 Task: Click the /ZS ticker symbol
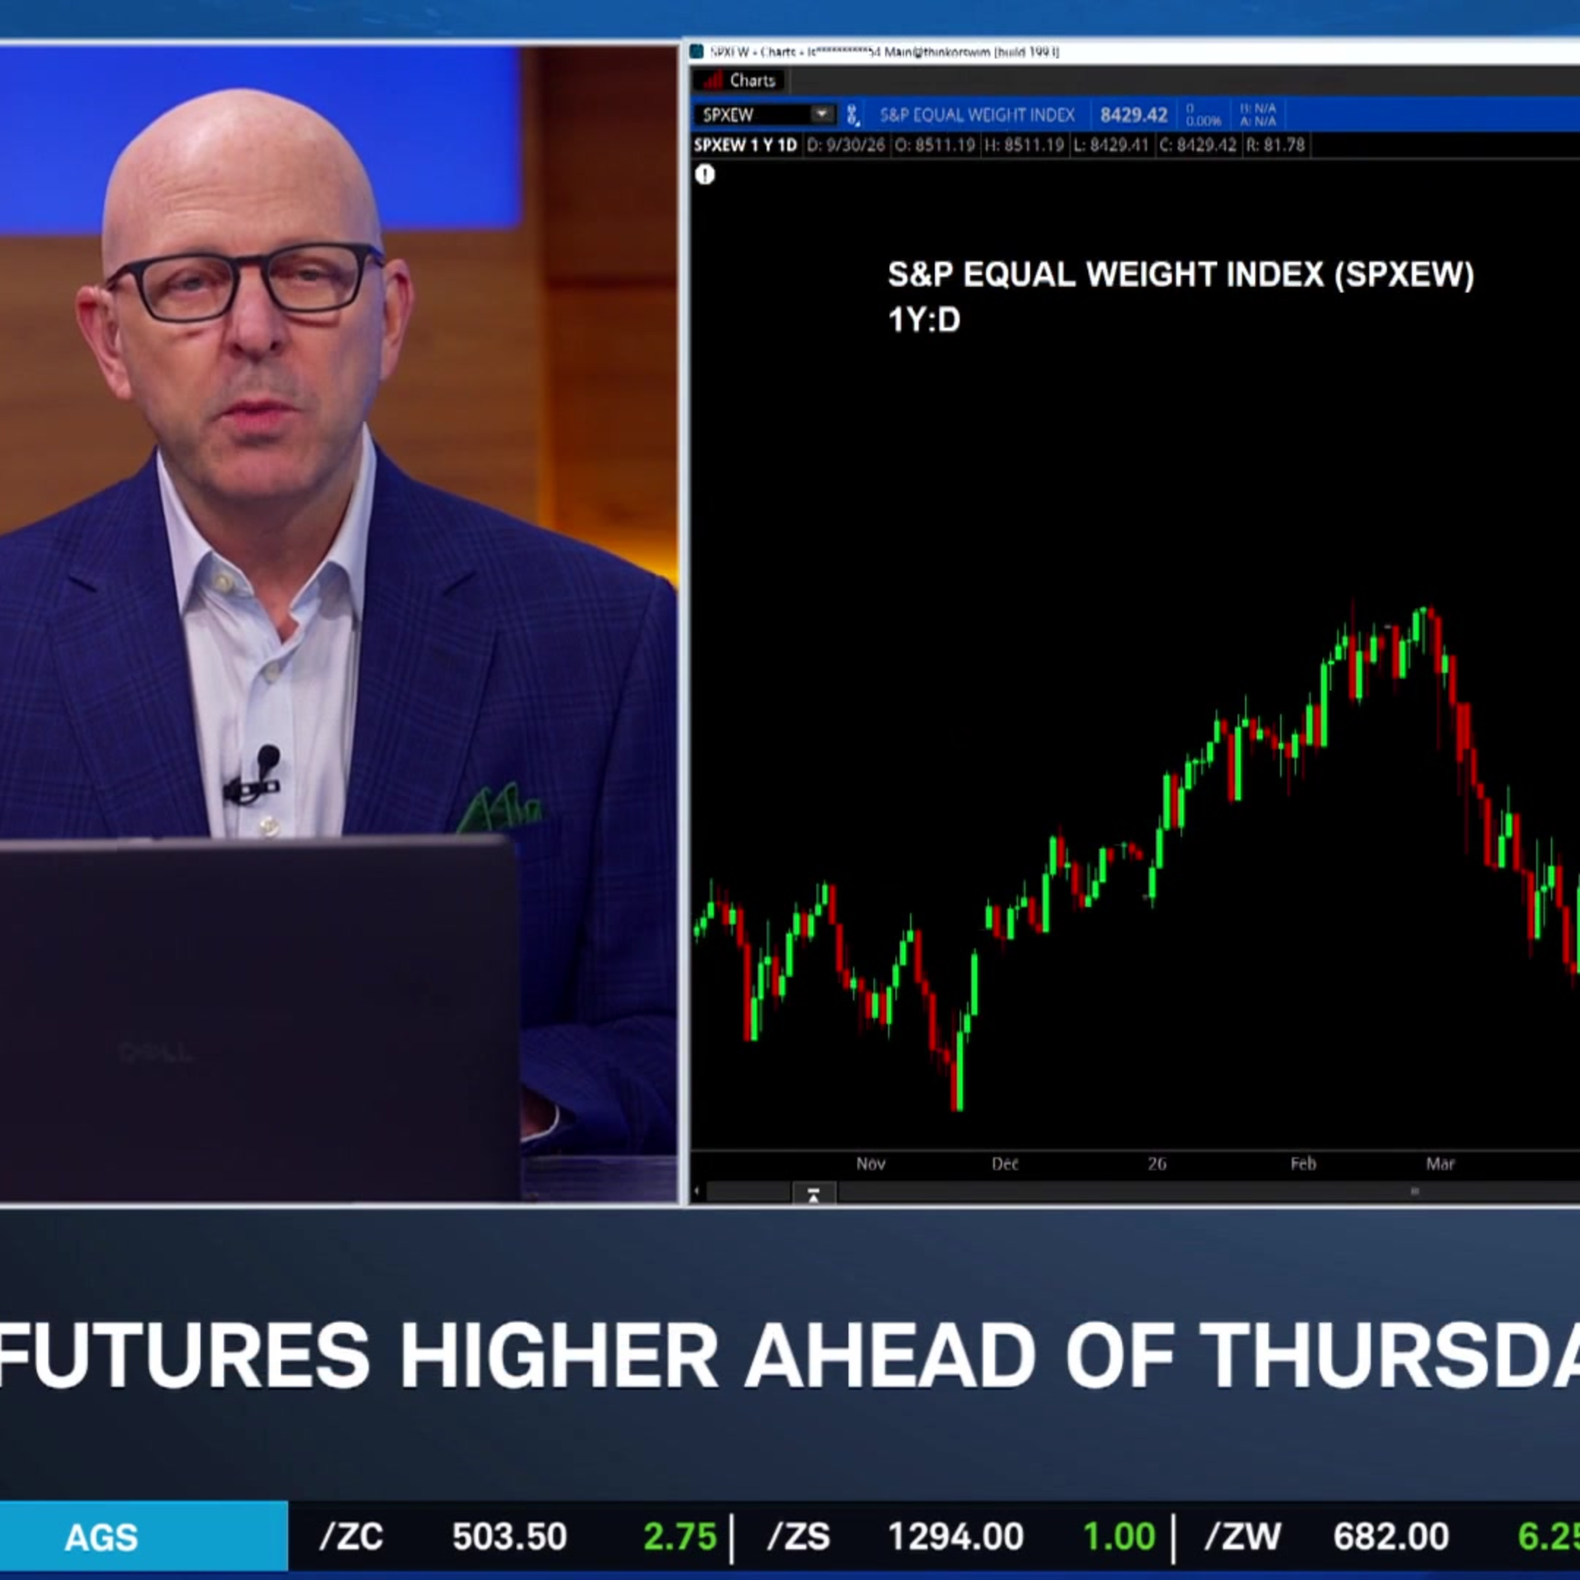tap(798, 1537)
